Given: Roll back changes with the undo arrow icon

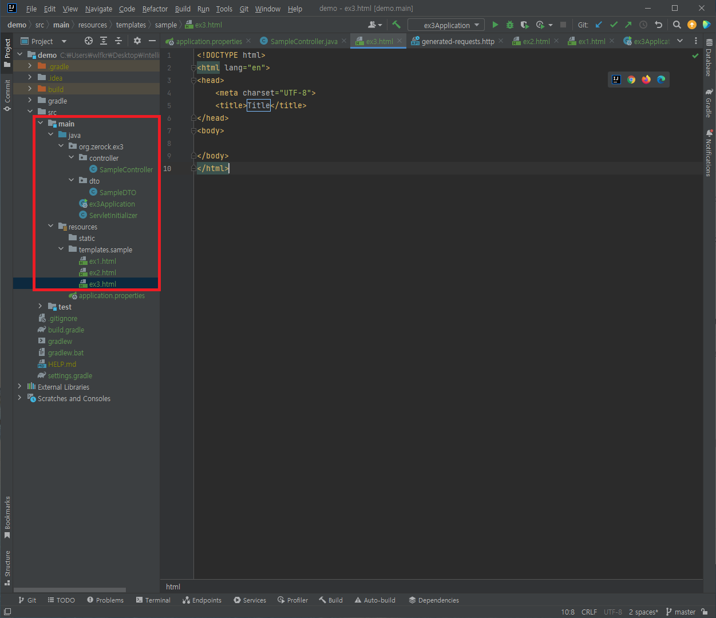Looking at the screenshot, I should [658, 25].
